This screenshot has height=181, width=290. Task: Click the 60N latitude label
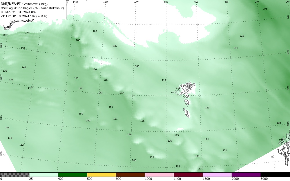click(x=1, y=154)
